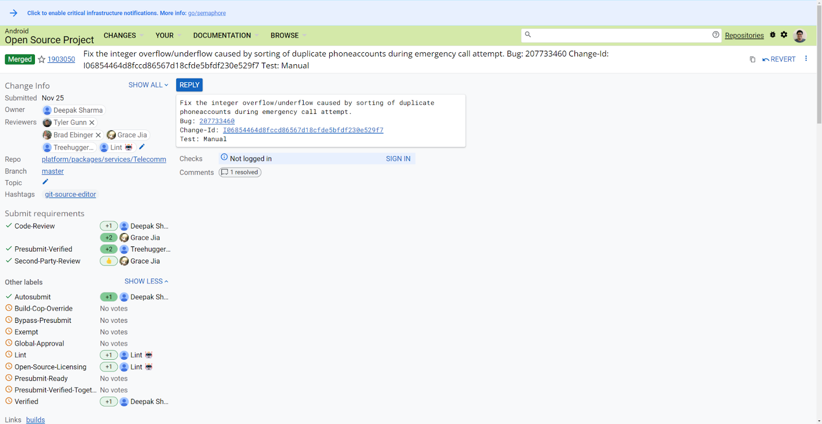Remove Tyler Gunn from reviewers
This screenshot has width=822, height=424.
[92, 123]
